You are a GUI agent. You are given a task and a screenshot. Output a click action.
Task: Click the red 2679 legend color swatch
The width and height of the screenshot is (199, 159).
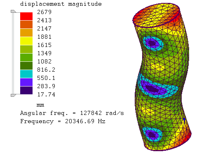[26, 16]
